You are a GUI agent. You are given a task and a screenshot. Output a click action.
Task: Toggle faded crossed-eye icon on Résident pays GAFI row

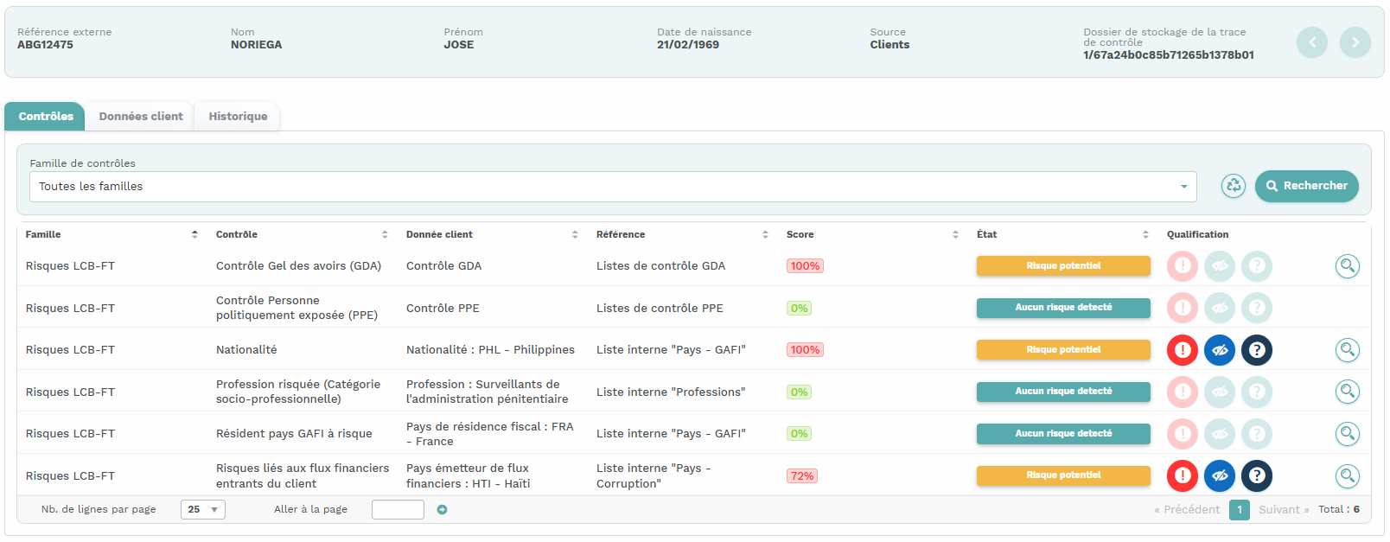pyautogui.click(x=1220, y=434)
